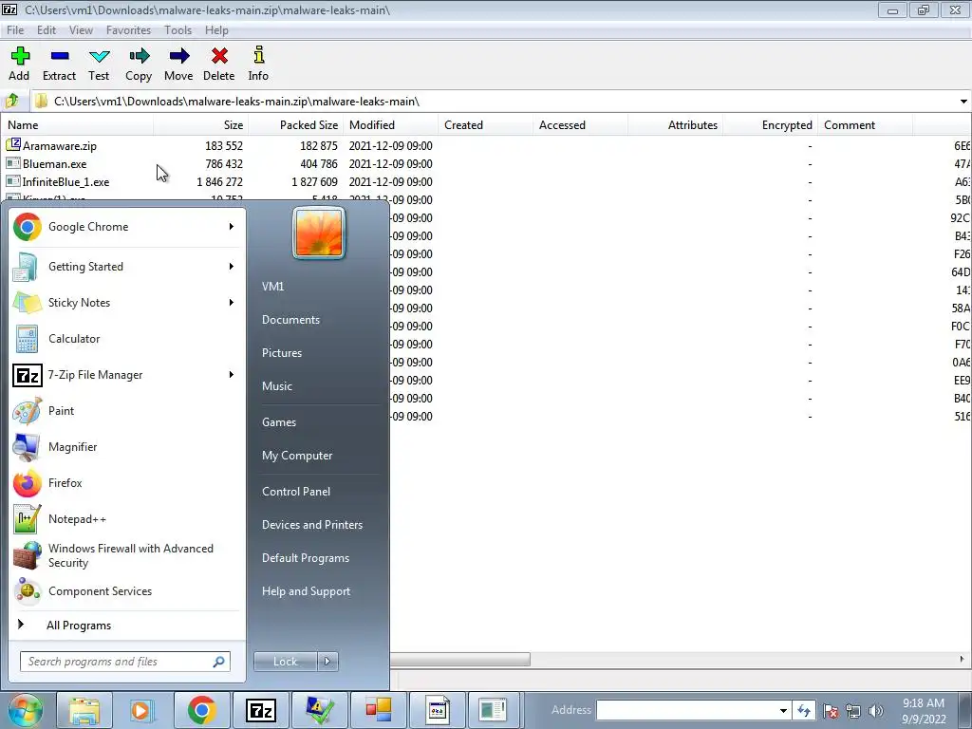Screen dimensions: 972x729
Task: Click Chrome icon in the taskbar
Action: [x=201, y=710]
